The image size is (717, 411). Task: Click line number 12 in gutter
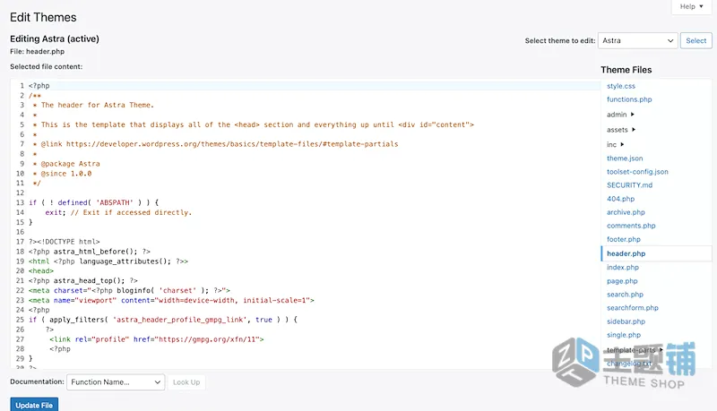20,193
